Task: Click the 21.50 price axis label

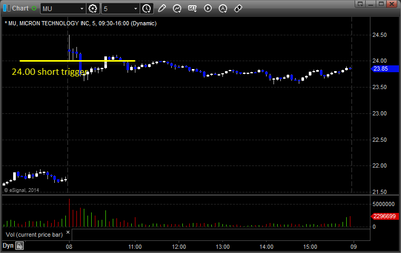Action: [379, 192]
